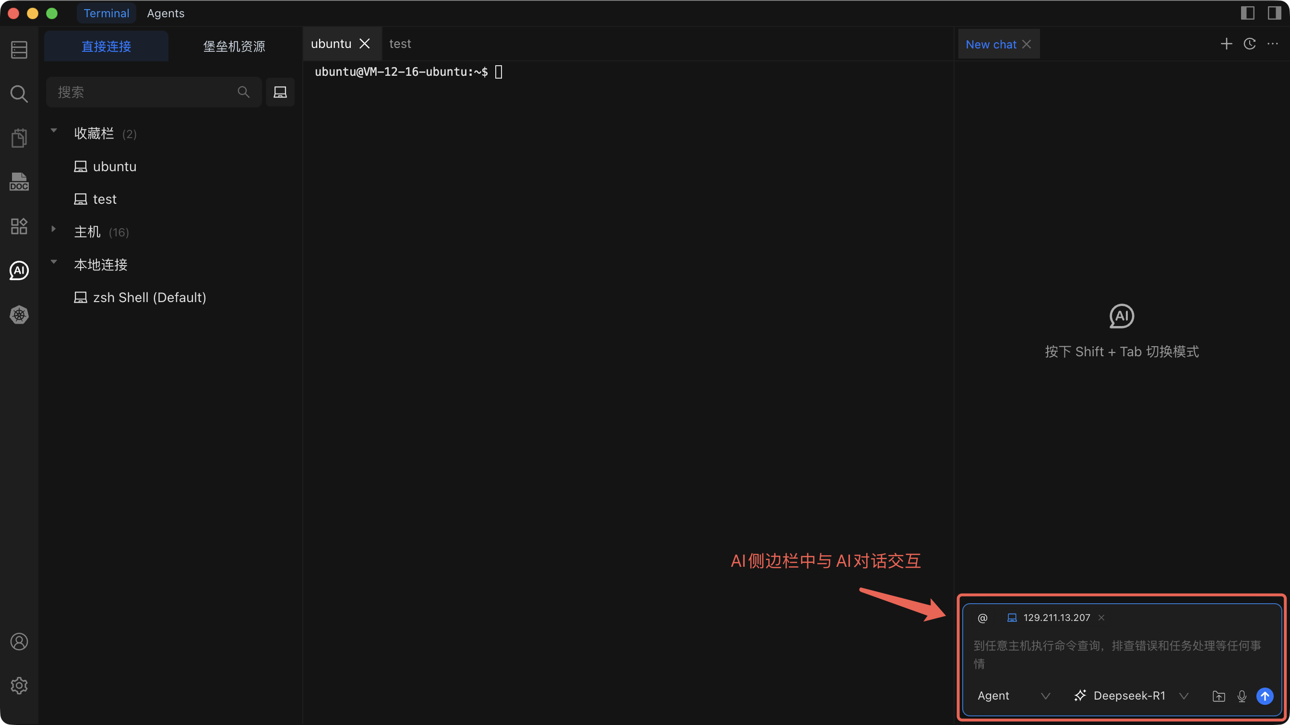1290x725 pixels.
Task: Start a new chat with plus icon
Action: (x=1226, y=44)
